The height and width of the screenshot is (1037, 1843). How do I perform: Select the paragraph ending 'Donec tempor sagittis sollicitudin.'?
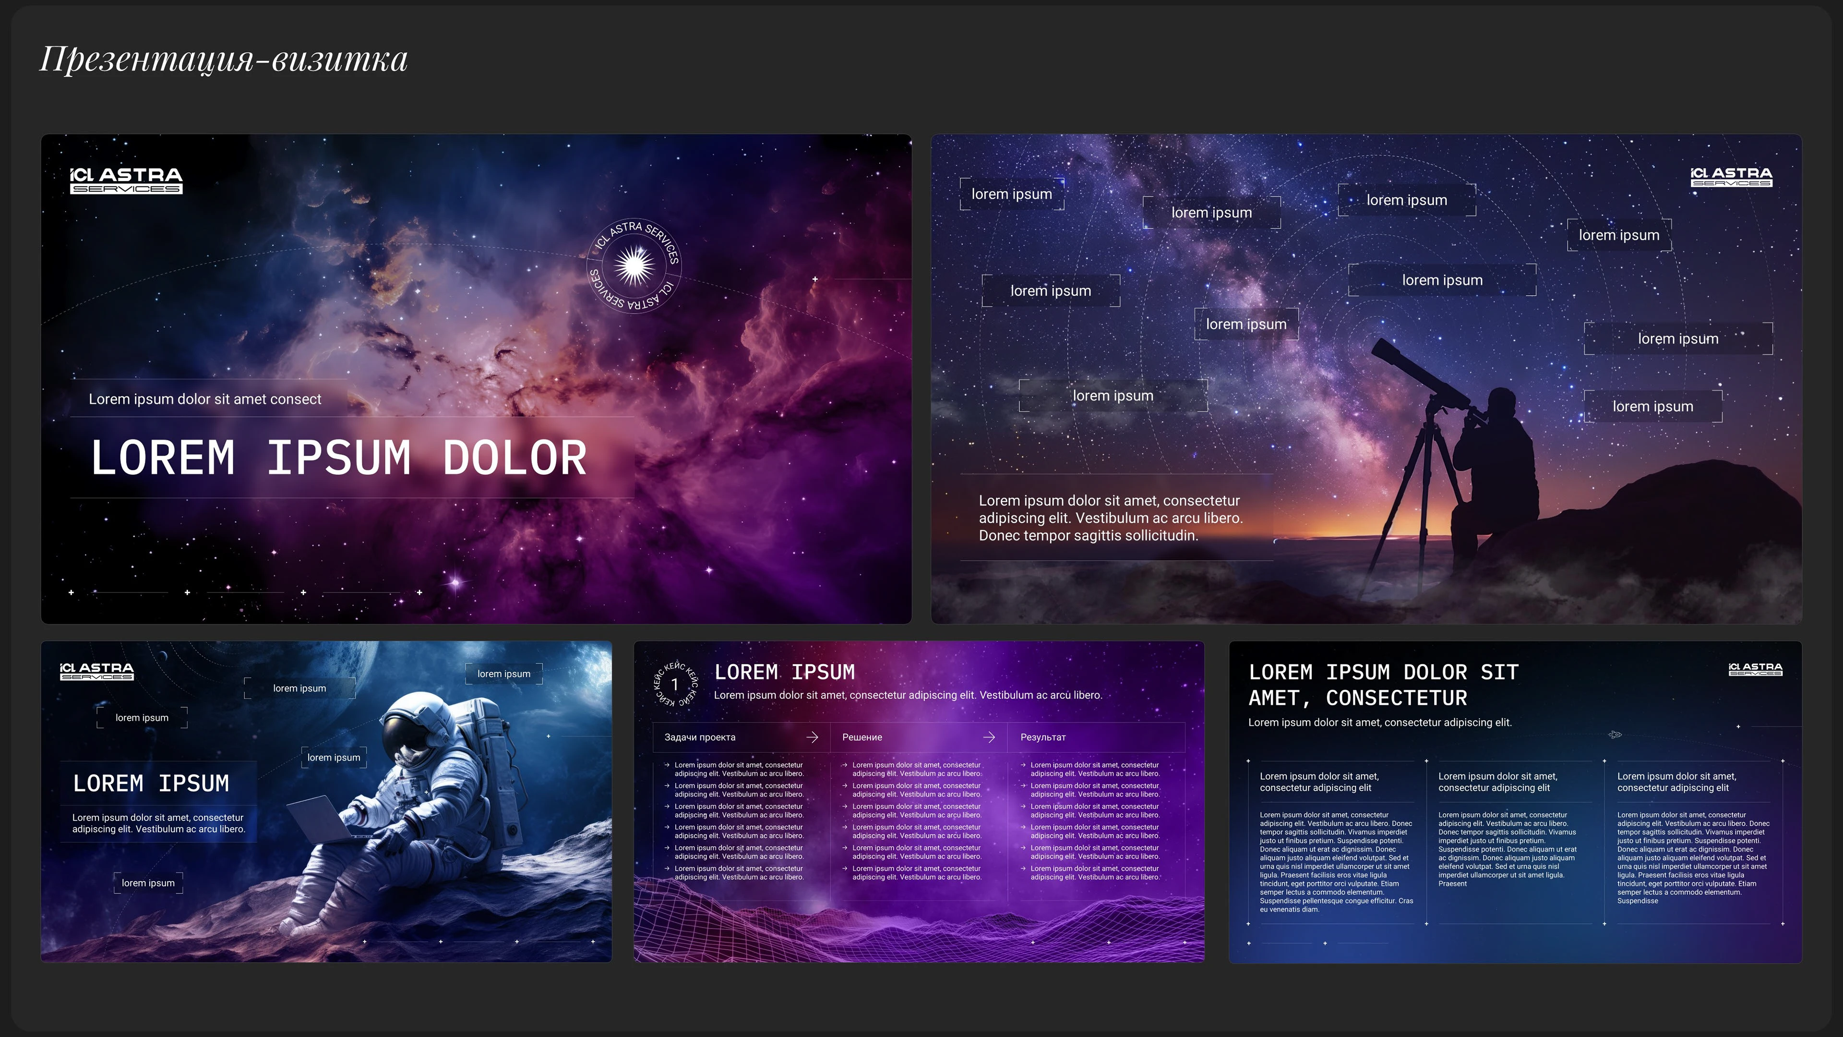pos(1111,518)
